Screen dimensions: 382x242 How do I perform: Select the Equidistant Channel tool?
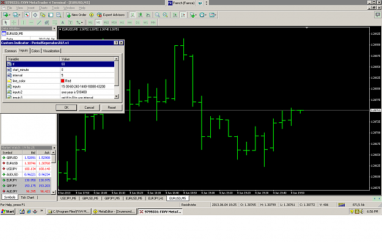click(x=47, y=23)
